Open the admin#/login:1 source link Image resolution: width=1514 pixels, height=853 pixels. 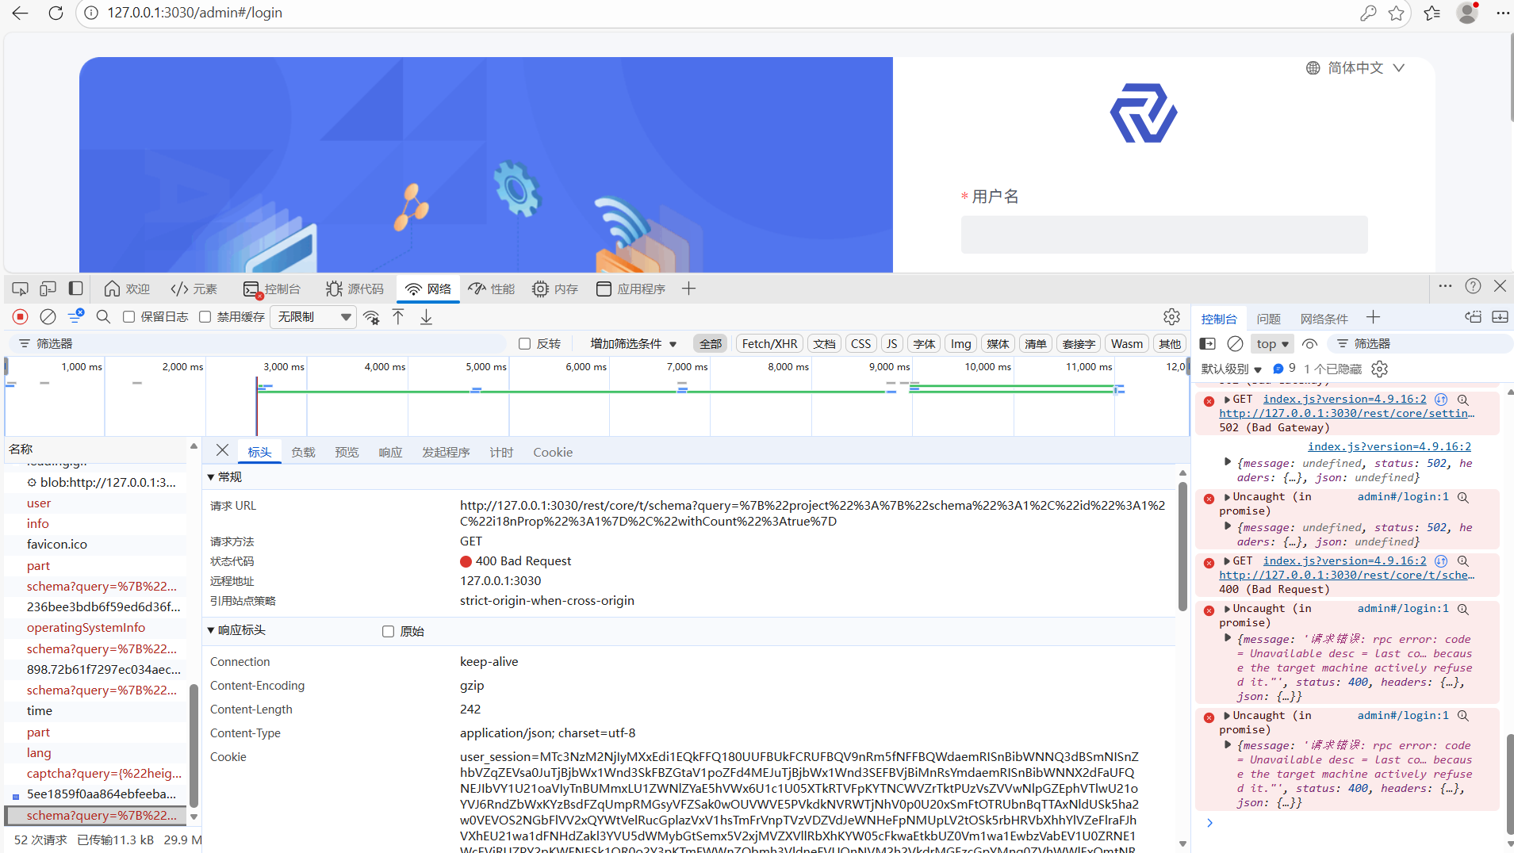coord(1402,496)
